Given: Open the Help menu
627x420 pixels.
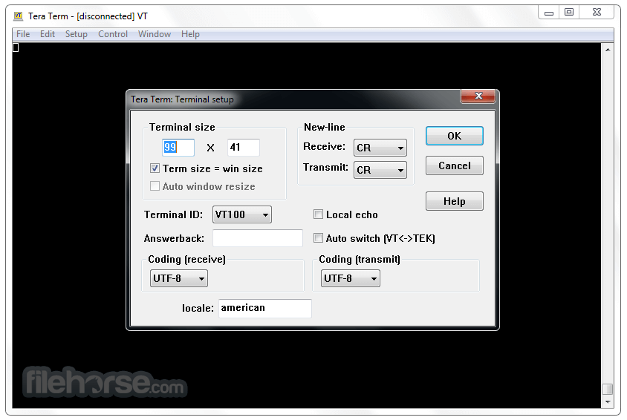Looking at the screenshot, I should coord(190,34).
